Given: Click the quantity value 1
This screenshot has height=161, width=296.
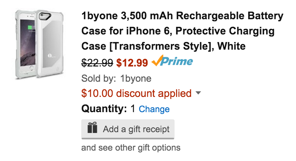Looking at the screenshot, I should click(x=133, y=109).
